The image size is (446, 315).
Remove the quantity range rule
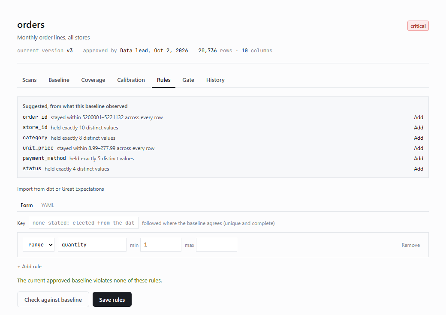click(x=410, y=245)
